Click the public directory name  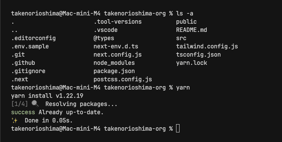[186, 22]
